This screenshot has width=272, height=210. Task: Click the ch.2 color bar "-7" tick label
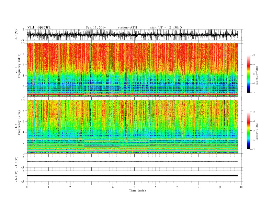tap(253, 149)
